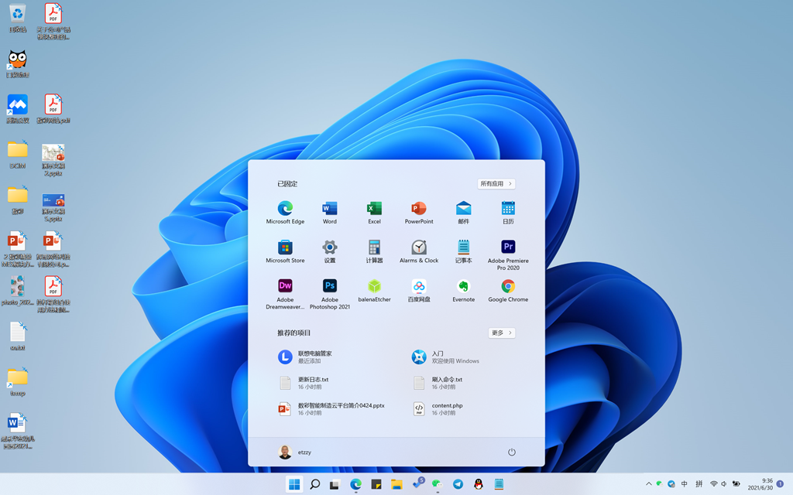Open 记事本 notepad from pinned apps
Viewport: 793px width, 495px height.
click(463, 251)
